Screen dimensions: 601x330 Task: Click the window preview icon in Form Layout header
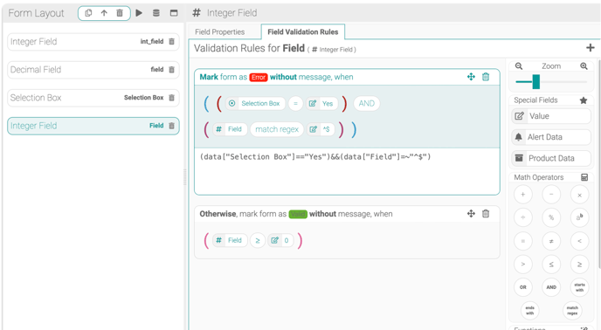coord(174,13)
